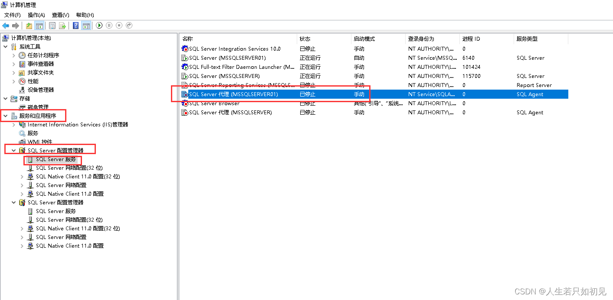Sort by the 服务类型 column header
This screenshot has width=613, height=300.
[541, 39]
